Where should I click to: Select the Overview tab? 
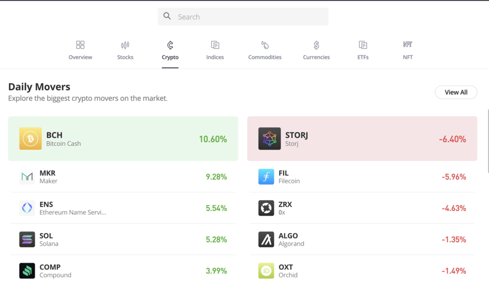pos(80,50)
